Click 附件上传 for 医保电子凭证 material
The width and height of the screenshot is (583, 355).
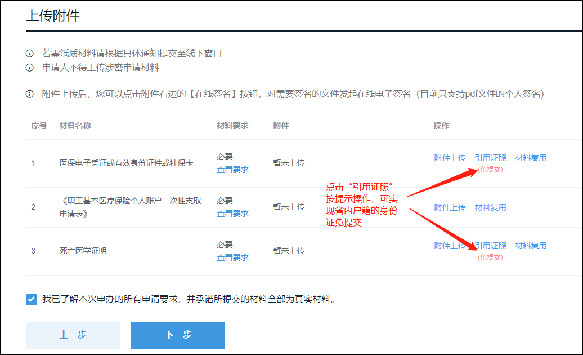coord(450,158)
